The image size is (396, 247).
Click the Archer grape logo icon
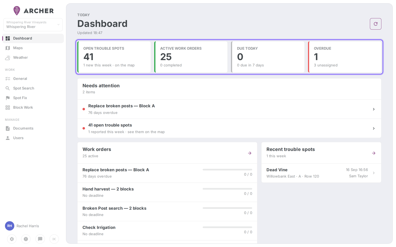(x=17, y=11)
